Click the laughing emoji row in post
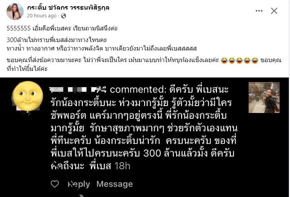Viewport: 290px width, 197px height. tap(239, 61)
